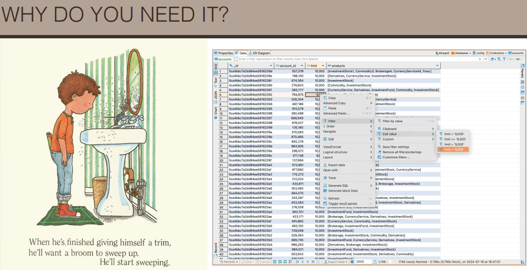The height and width of the screenshot is (270, 527).
Task: Open the Edit submenu entry
Action: [x=347, y=139]
